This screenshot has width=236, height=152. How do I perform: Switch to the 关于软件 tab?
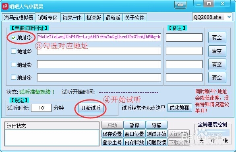pyautogui.click(x=135, y=18)
